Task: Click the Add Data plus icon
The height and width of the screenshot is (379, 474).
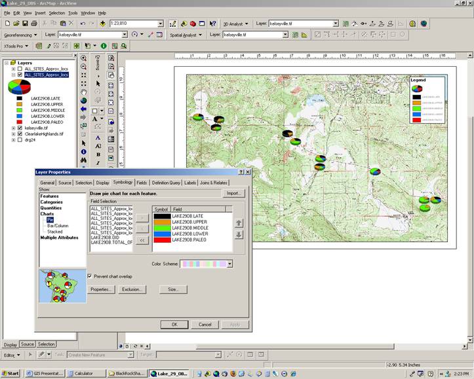Action: tap(103, 24)
